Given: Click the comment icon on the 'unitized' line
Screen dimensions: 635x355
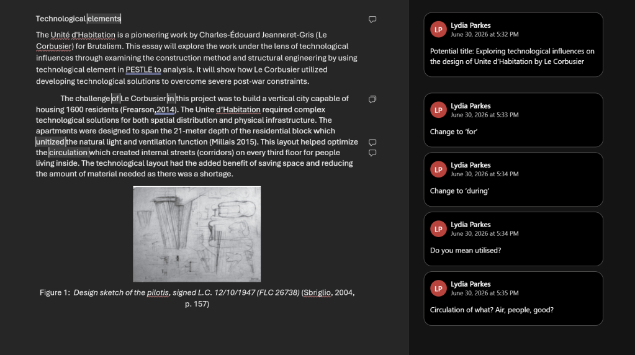Looking at the screenshot, I should click(372, 142).
